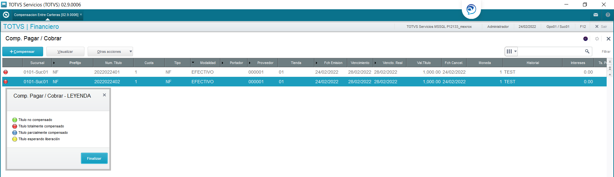The image size is (614, 177).
Task: Expand arrow before Portador column
Action: (x=223, y=63)
